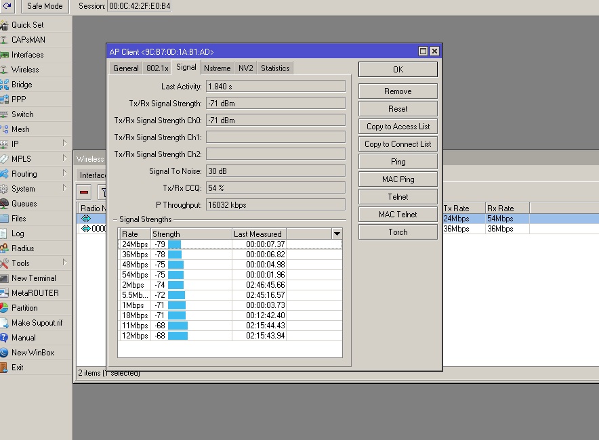The width and height of the screenshot is (599, 440).
Task: Sort by Last Measured column header
Action: click(x=259, y=234)
